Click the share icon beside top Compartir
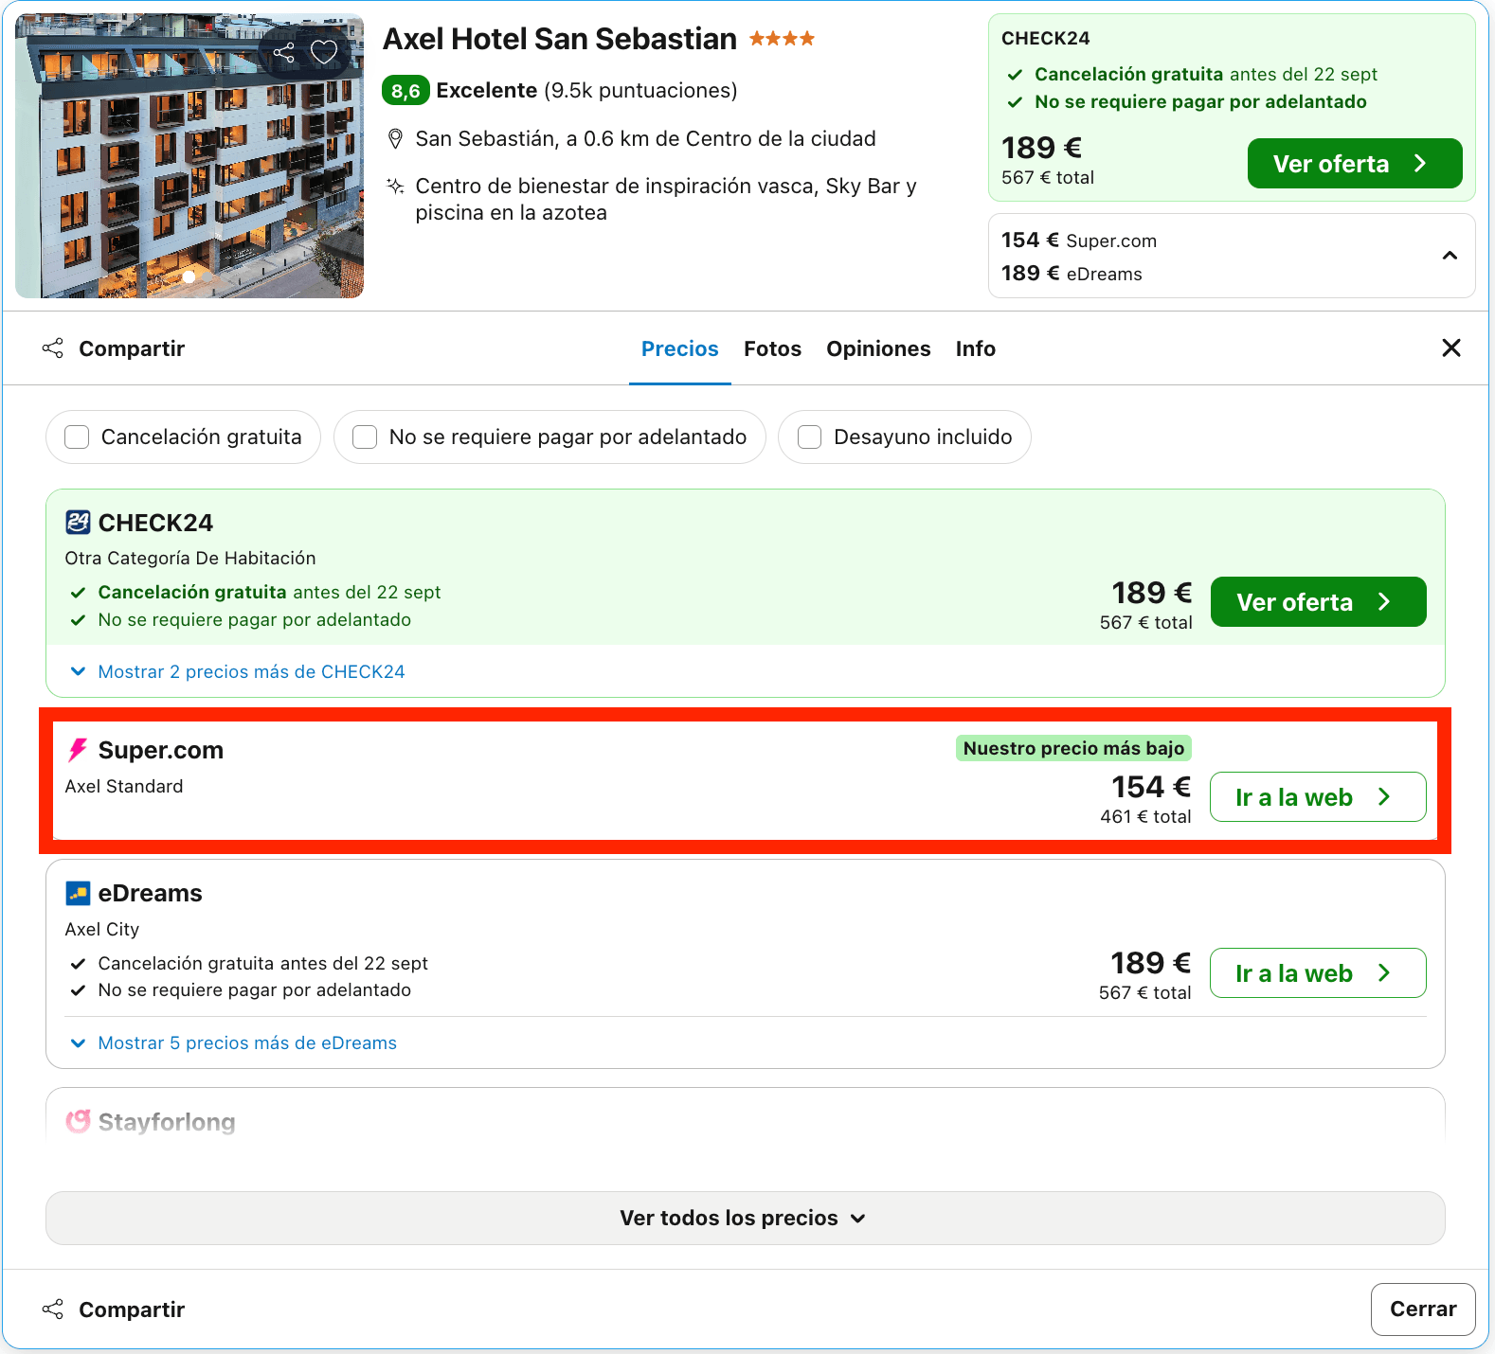Image resolution: width=1495 pixels, height=1354 pixels. [53, 348]
